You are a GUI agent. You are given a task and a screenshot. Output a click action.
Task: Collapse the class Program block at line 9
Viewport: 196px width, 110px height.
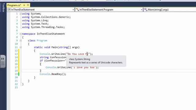[21, 41]
